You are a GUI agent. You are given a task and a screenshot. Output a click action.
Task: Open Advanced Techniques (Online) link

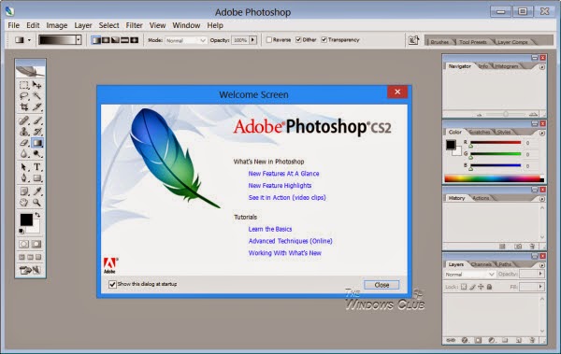coord(290,241)
